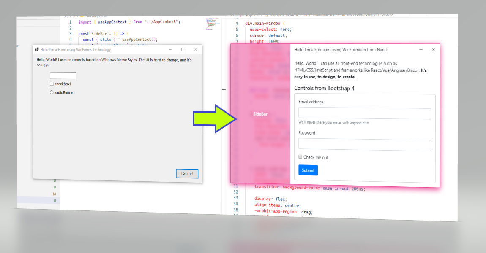Click the 'display: flex;' CSS line
The image size is (486, 253).
270,199
